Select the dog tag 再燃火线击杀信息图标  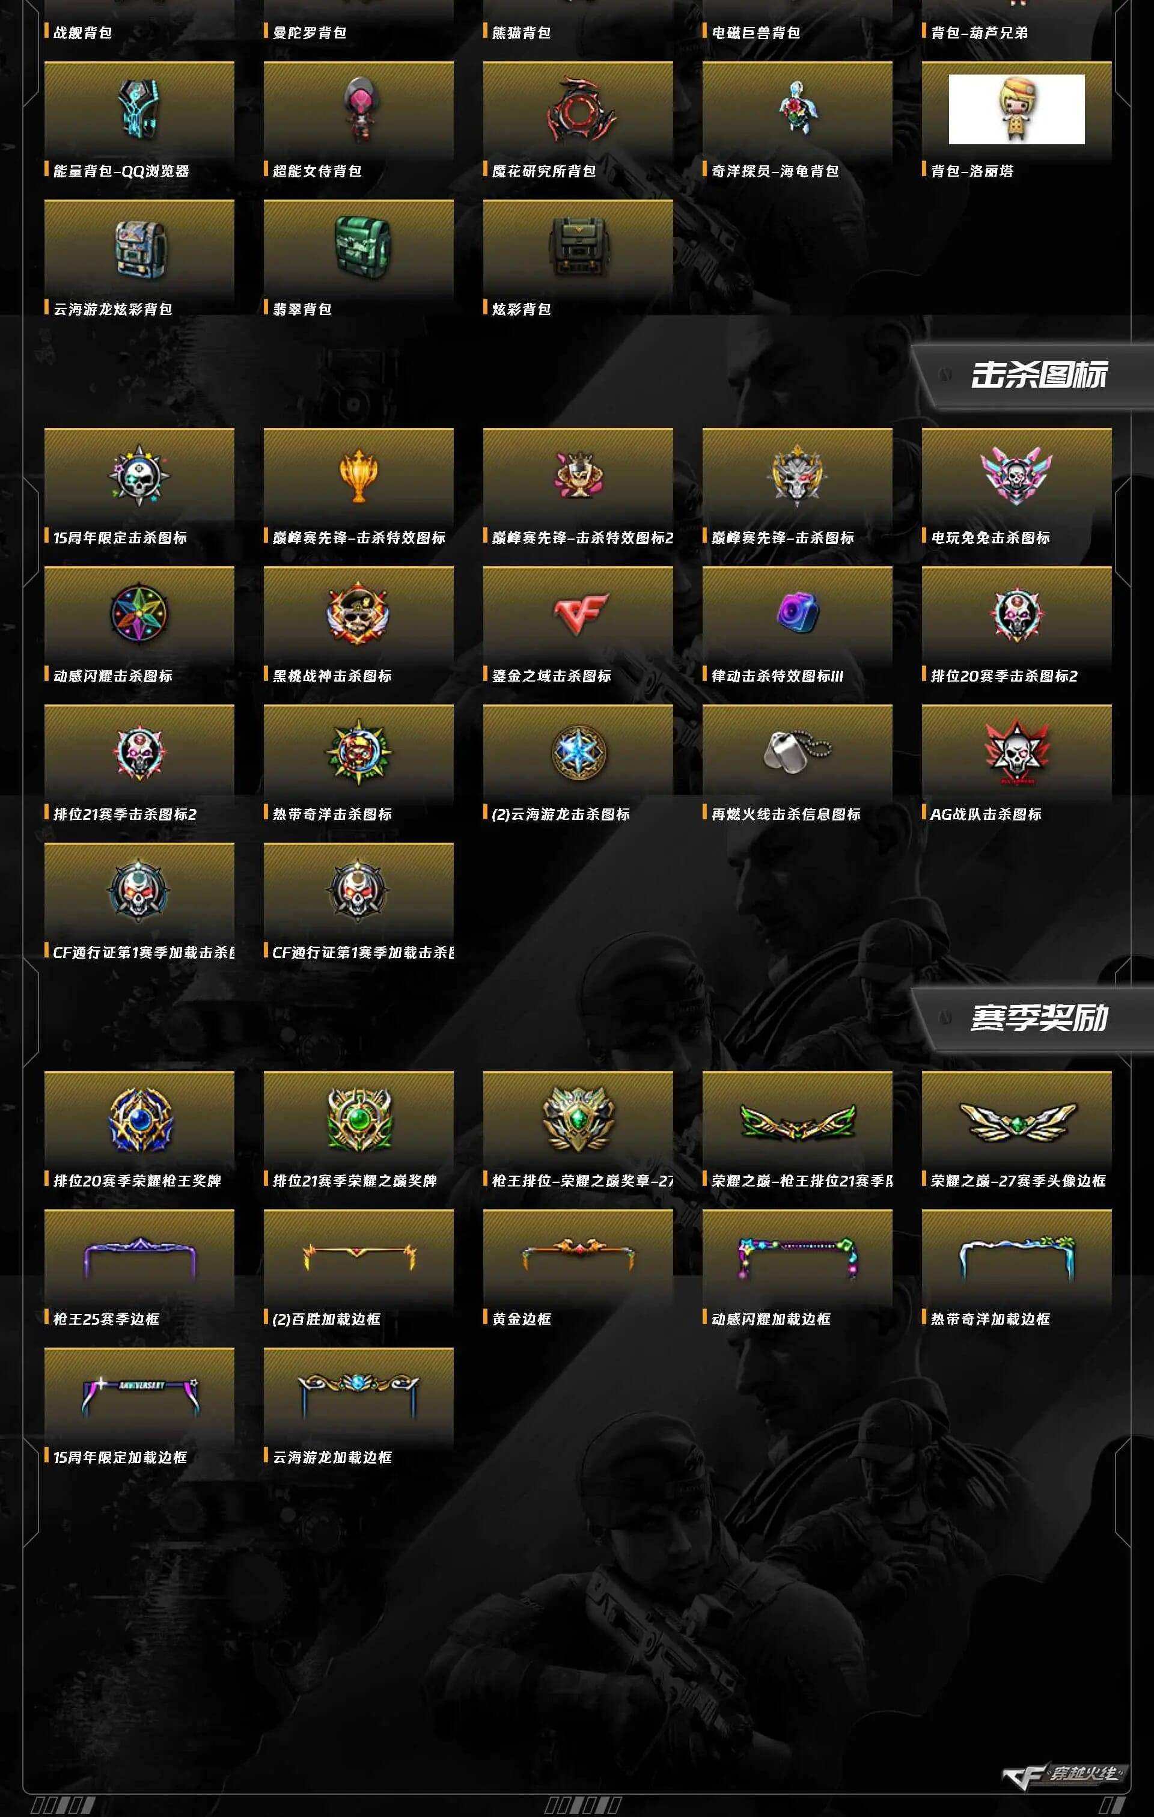(x=797, y=751)
